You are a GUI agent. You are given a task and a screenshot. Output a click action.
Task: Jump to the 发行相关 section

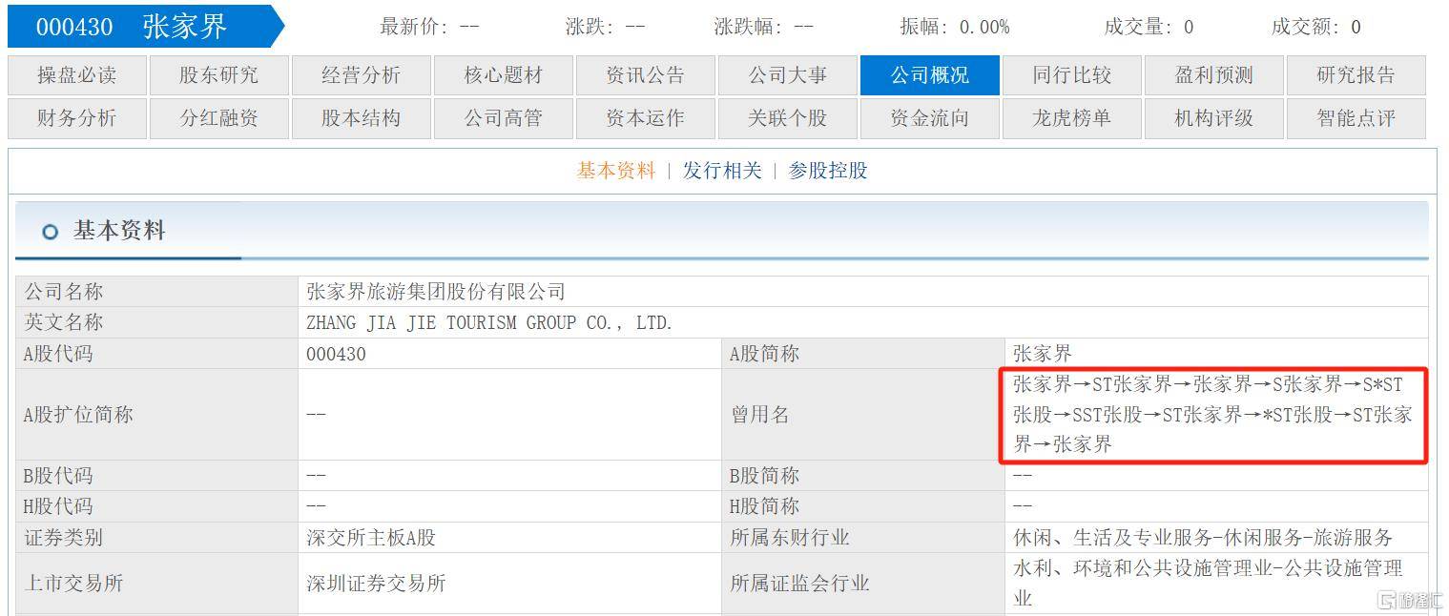pos(722,171)
